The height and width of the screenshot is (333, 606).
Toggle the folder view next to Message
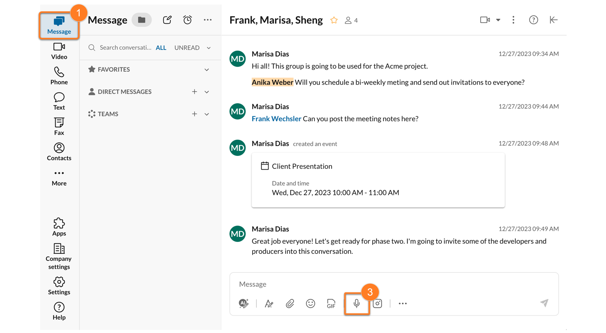pos(142,20)
